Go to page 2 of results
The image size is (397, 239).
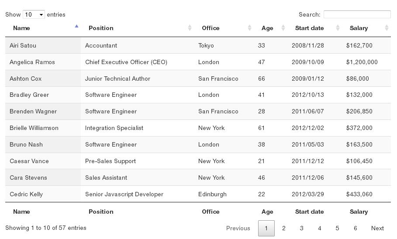pos(284,228)
